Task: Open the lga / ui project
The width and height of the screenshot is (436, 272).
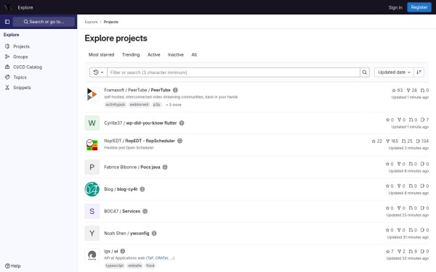Action: 111,251
